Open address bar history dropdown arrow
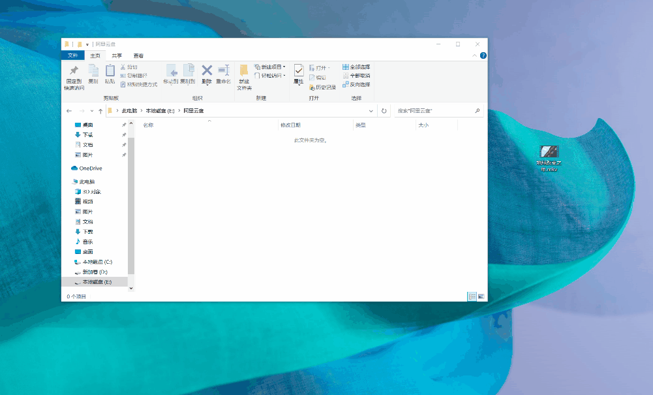This screenshot has width=653, height=395. click(371, 111)
